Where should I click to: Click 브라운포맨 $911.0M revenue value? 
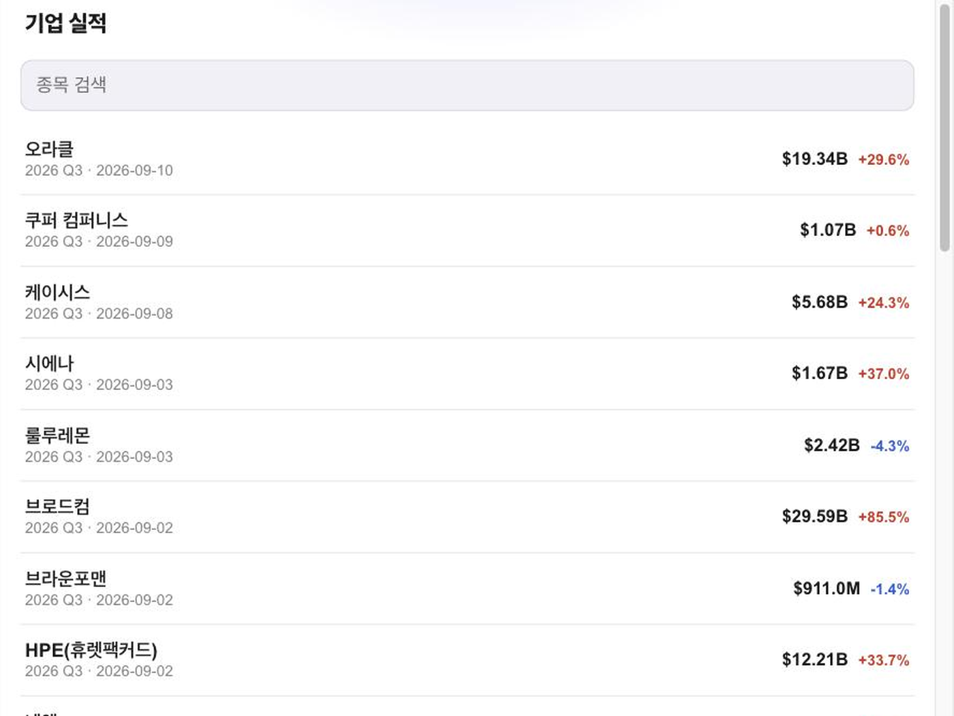coord(827,588)
